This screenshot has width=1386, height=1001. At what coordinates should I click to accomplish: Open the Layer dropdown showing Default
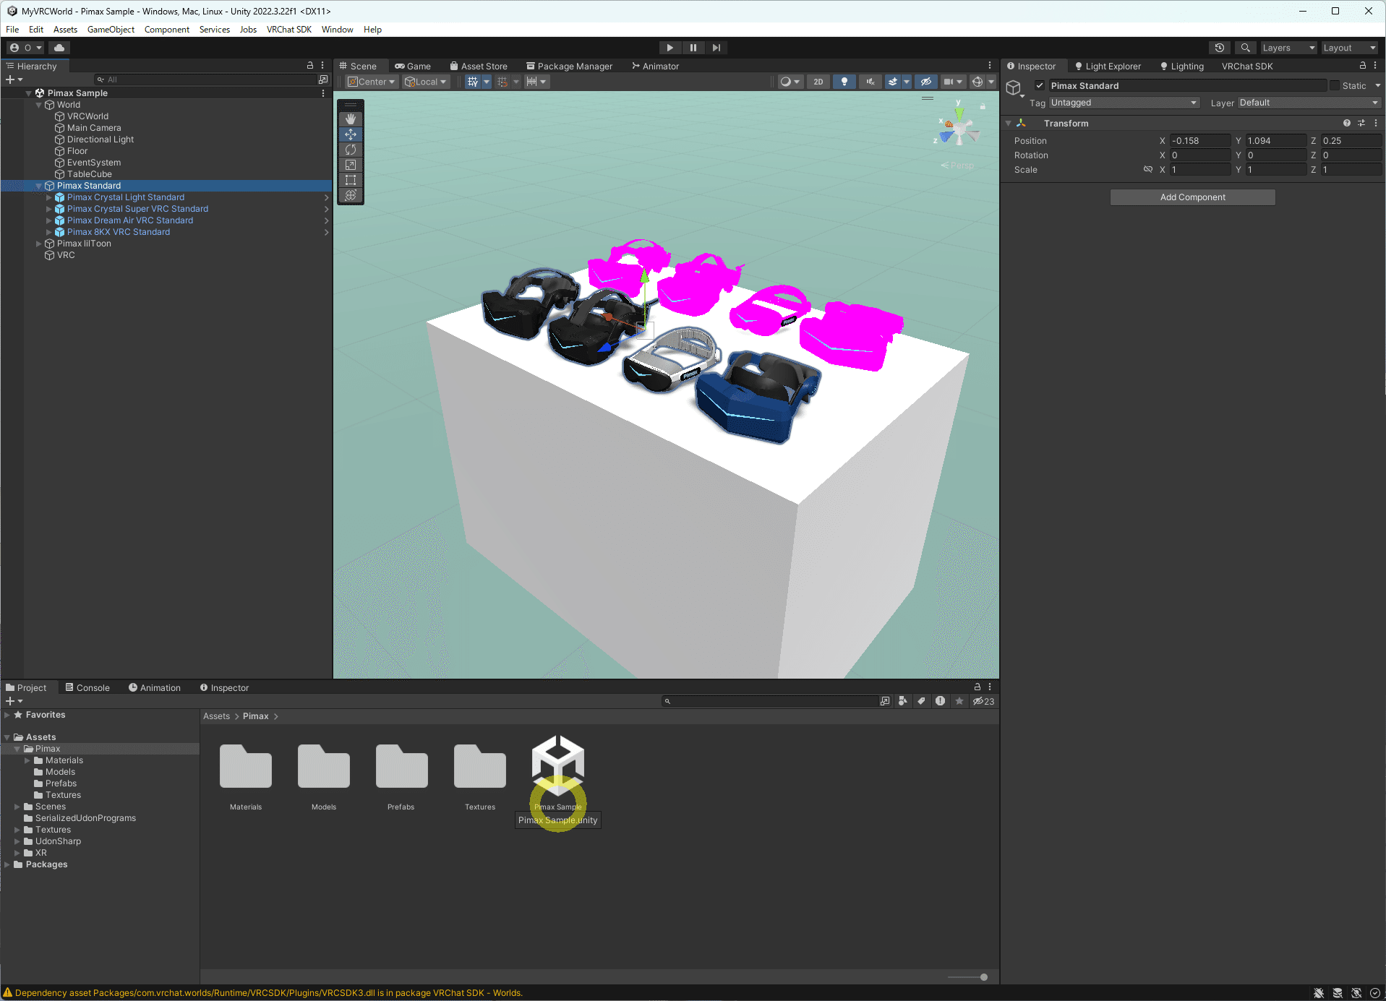(1309, 103)
